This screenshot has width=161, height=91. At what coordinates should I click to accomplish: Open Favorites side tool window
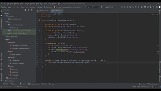(1, 66)
